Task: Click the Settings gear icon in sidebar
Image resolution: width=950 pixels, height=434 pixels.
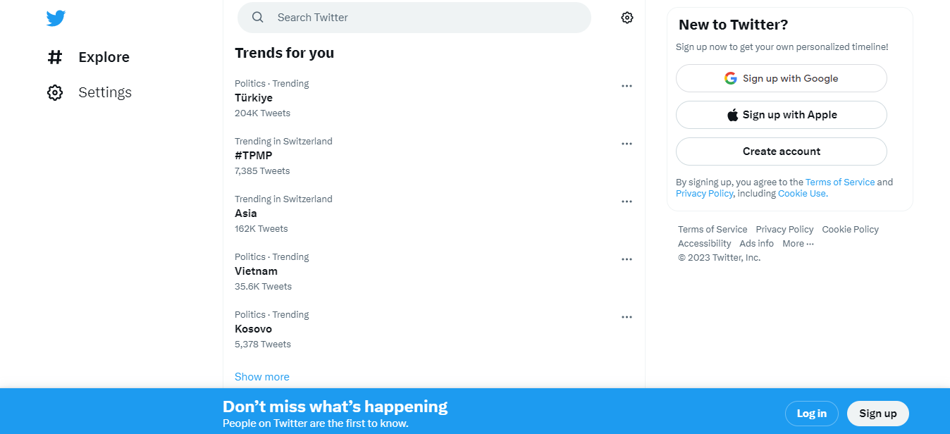Action: tap(55, 92)
